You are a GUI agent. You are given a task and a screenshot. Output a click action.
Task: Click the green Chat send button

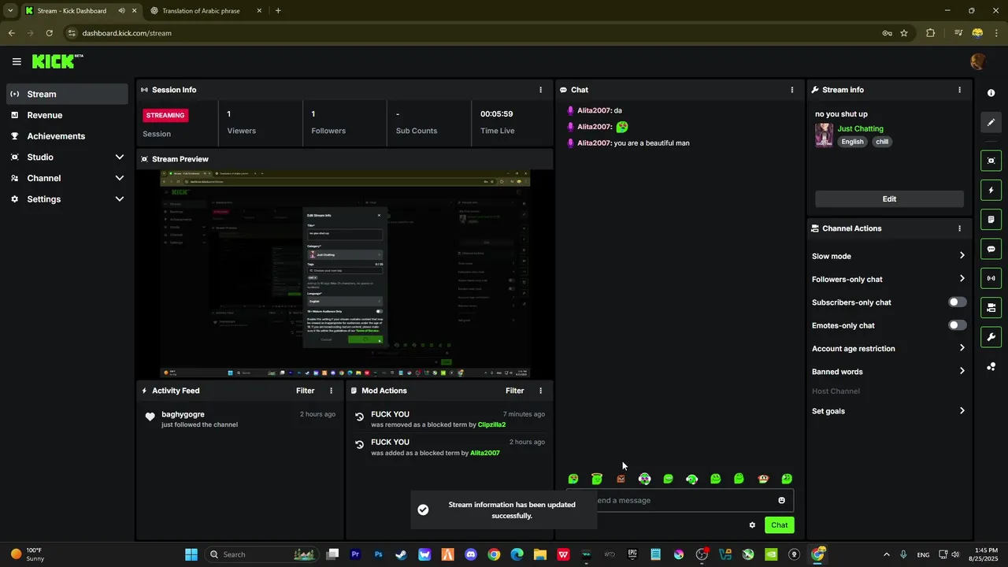coord(779,525)
